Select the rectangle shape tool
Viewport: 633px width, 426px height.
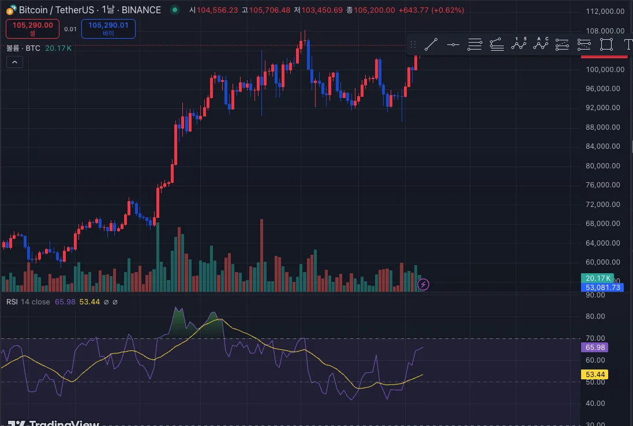coord(606,44)
